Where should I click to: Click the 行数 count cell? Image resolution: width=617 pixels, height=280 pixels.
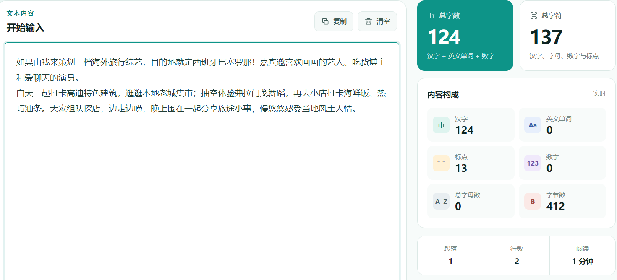coord(517,255)
